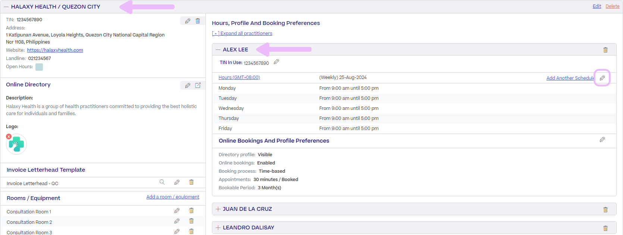Delete the TIN and address details

pyautogui.click(x=198, y=21)
